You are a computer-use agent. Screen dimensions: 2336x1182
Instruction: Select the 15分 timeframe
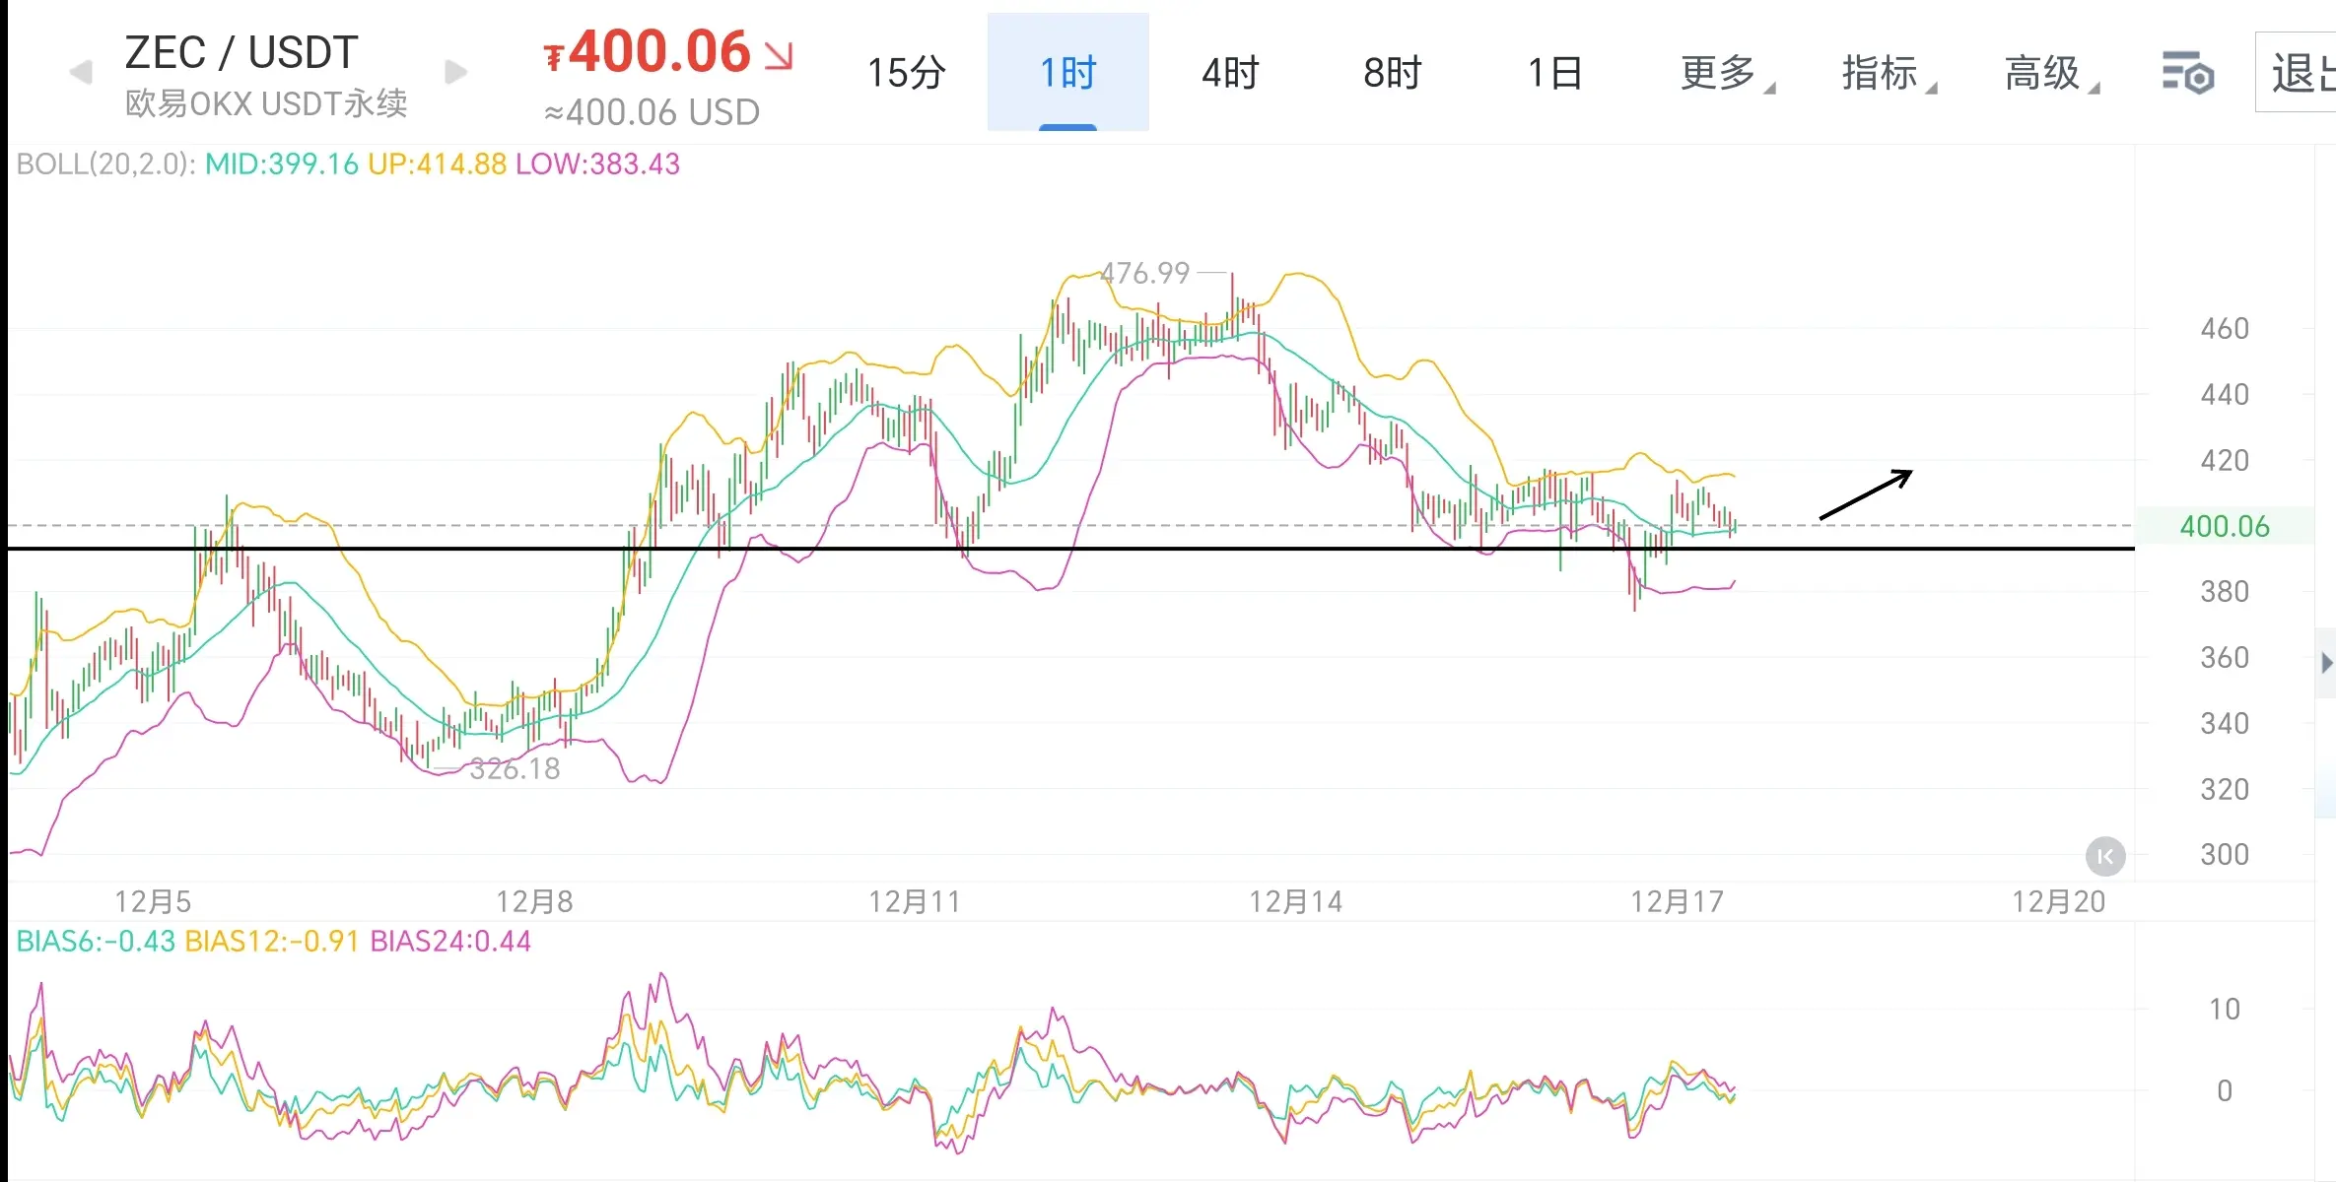[906, 73]
